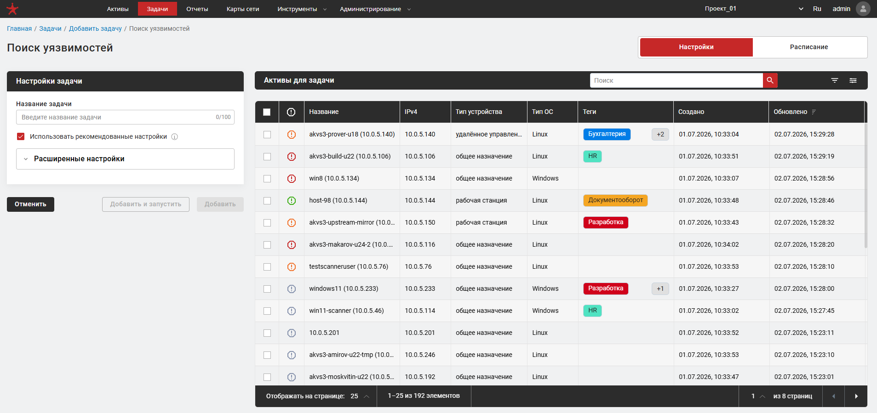Open the Активы menu
Viewport: 877px width, 413px height.
point(118,9)
